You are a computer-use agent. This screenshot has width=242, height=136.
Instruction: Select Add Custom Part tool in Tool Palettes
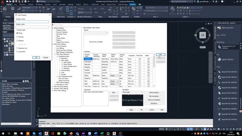(225, 28)
